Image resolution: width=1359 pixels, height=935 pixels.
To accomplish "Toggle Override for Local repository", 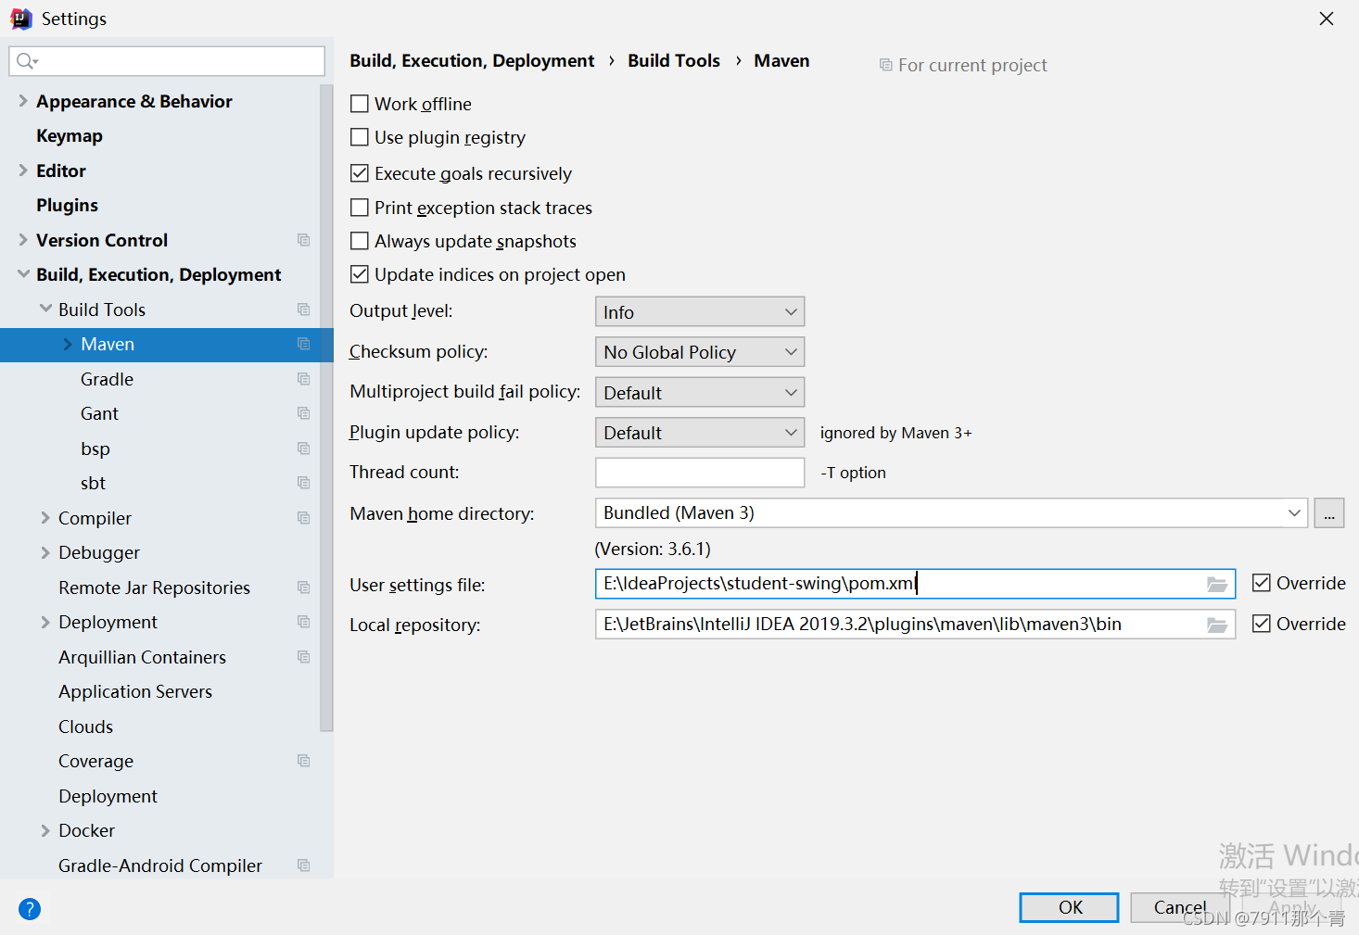I will coord(1262,624).
